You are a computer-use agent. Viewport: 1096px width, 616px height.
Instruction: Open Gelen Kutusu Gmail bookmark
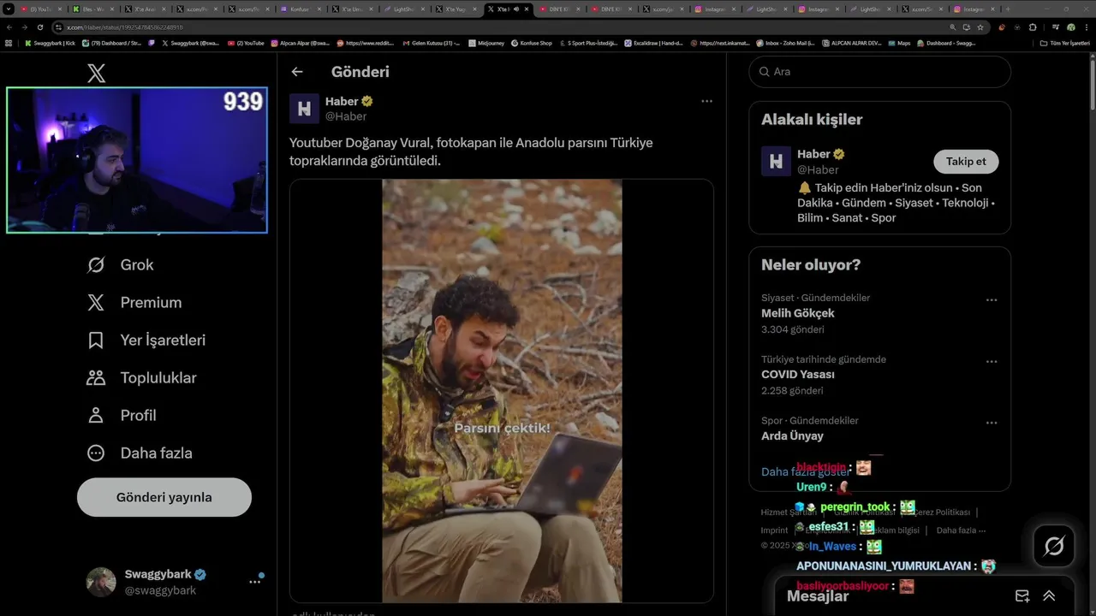(431, 43)
